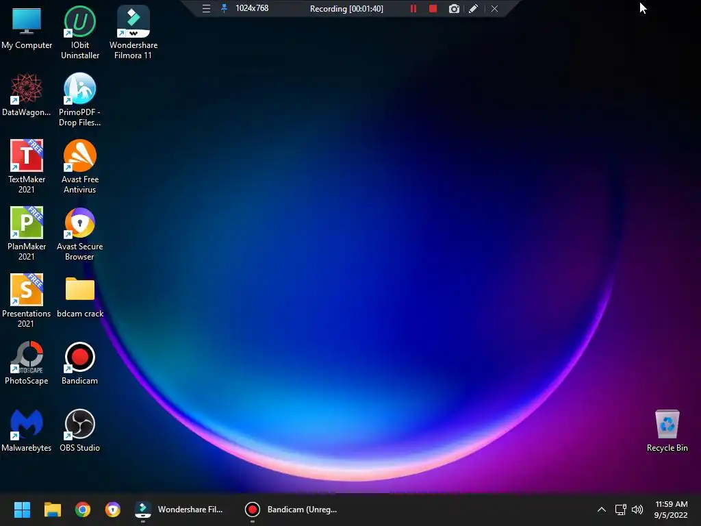This screenshot has width=701, height=526.
Task: Close the Bandicam recording bar
Action: point(494,8)
